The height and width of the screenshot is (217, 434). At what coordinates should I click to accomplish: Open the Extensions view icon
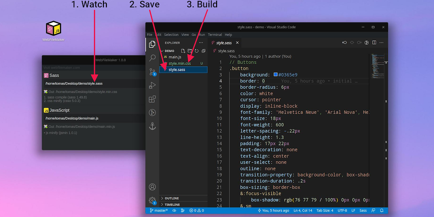[152, 99]
